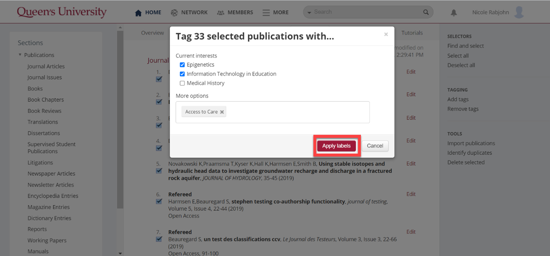Uncheck Information Technology in Education checkbox
The width and height of the screenshot is (550, 256).
(x=182, y=74)
